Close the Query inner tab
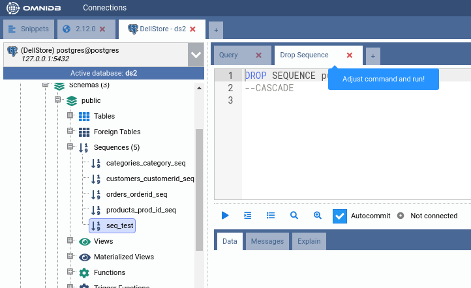 [x=258, y=55]
